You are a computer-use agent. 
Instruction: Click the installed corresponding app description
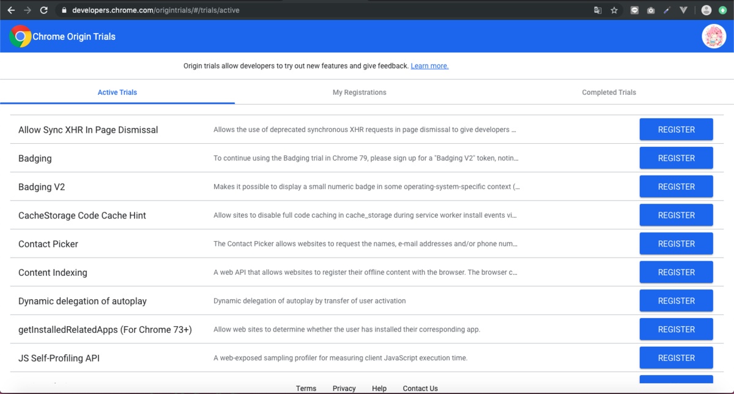pyautogui.click(x=347, y=330)
